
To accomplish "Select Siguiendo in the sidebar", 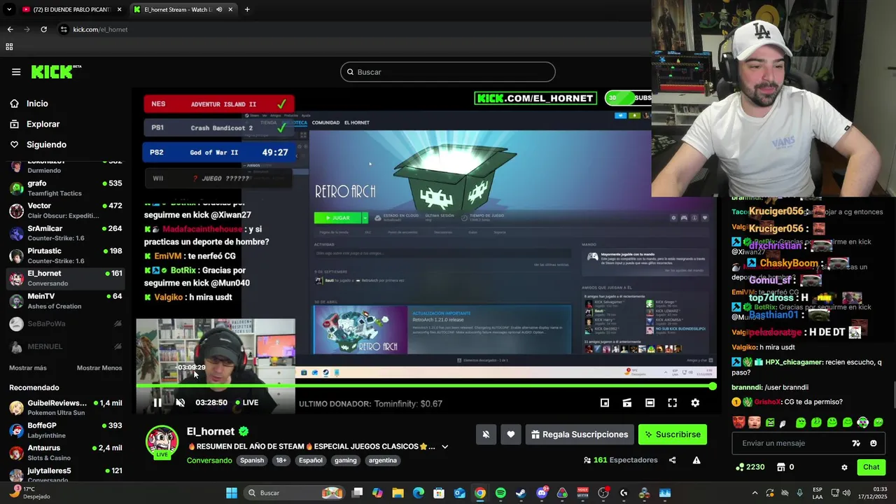I will pyautogui.click(x=46, y=144).
